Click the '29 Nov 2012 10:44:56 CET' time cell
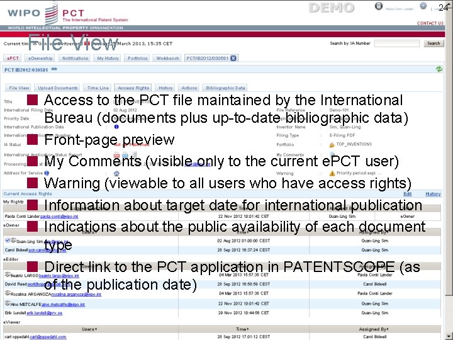453x340 pixels. tap(243, 313)
